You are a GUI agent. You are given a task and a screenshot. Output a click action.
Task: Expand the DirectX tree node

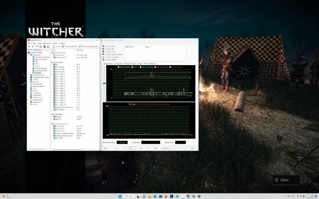click(x=29, y=91)
